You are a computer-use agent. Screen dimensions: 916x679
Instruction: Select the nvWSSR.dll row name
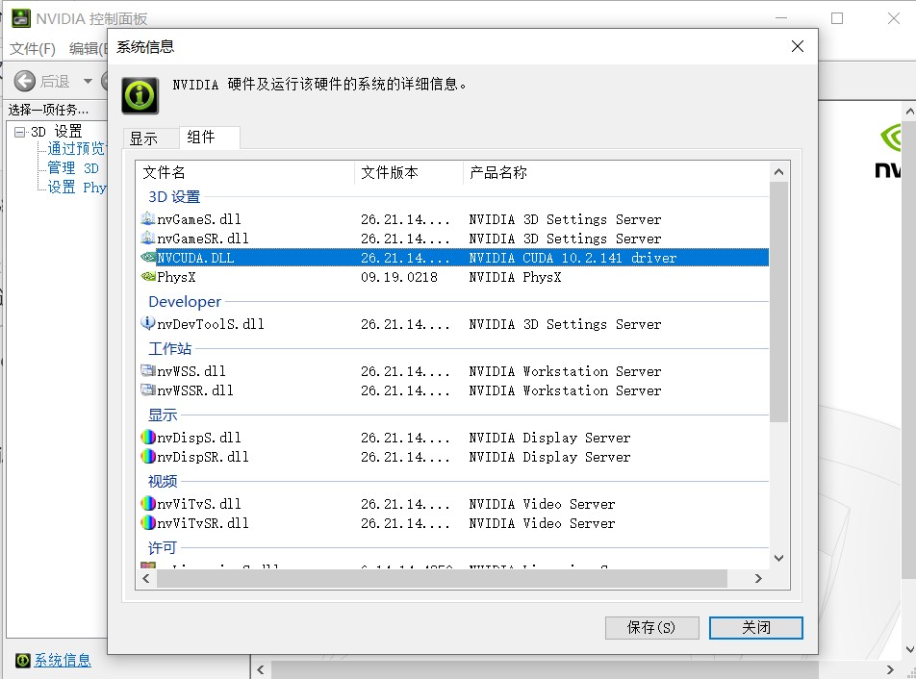pyautogui.click(x=195, y=390)
